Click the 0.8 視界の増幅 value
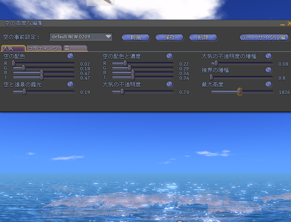291x222 pixels. [x=282, y=78]
